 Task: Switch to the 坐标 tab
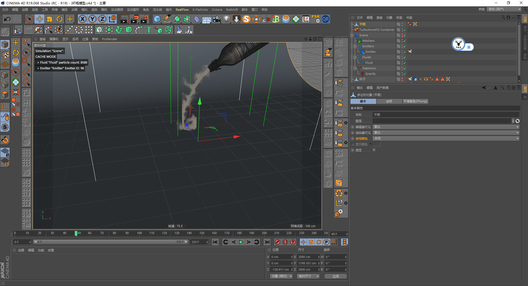click(389, 101)
